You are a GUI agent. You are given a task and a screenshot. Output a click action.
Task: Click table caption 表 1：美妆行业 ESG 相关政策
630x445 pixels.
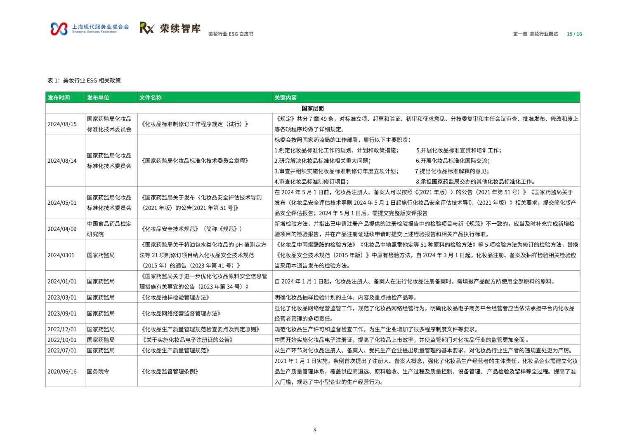pos(84,81)
